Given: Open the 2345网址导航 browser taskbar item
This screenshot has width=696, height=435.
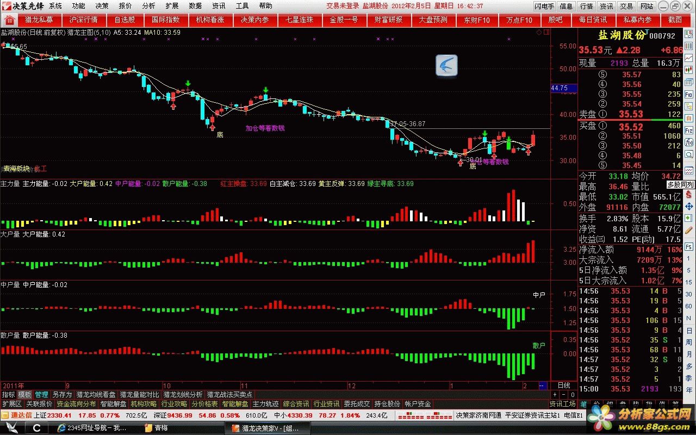Looking at the screenshot, I should (91, 428).
